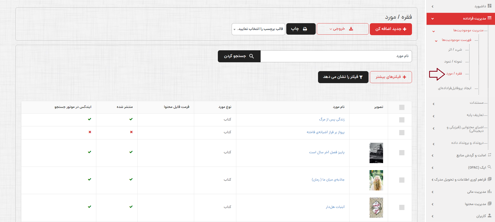Select the checkbox for آبنبات هل‌دار row

tap(402, 207)
